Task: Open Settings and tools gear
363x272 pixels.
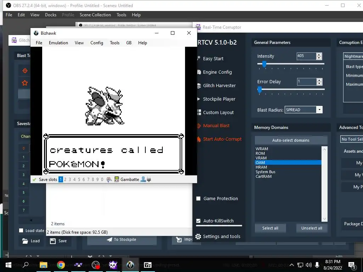Action: coord(218,236)
